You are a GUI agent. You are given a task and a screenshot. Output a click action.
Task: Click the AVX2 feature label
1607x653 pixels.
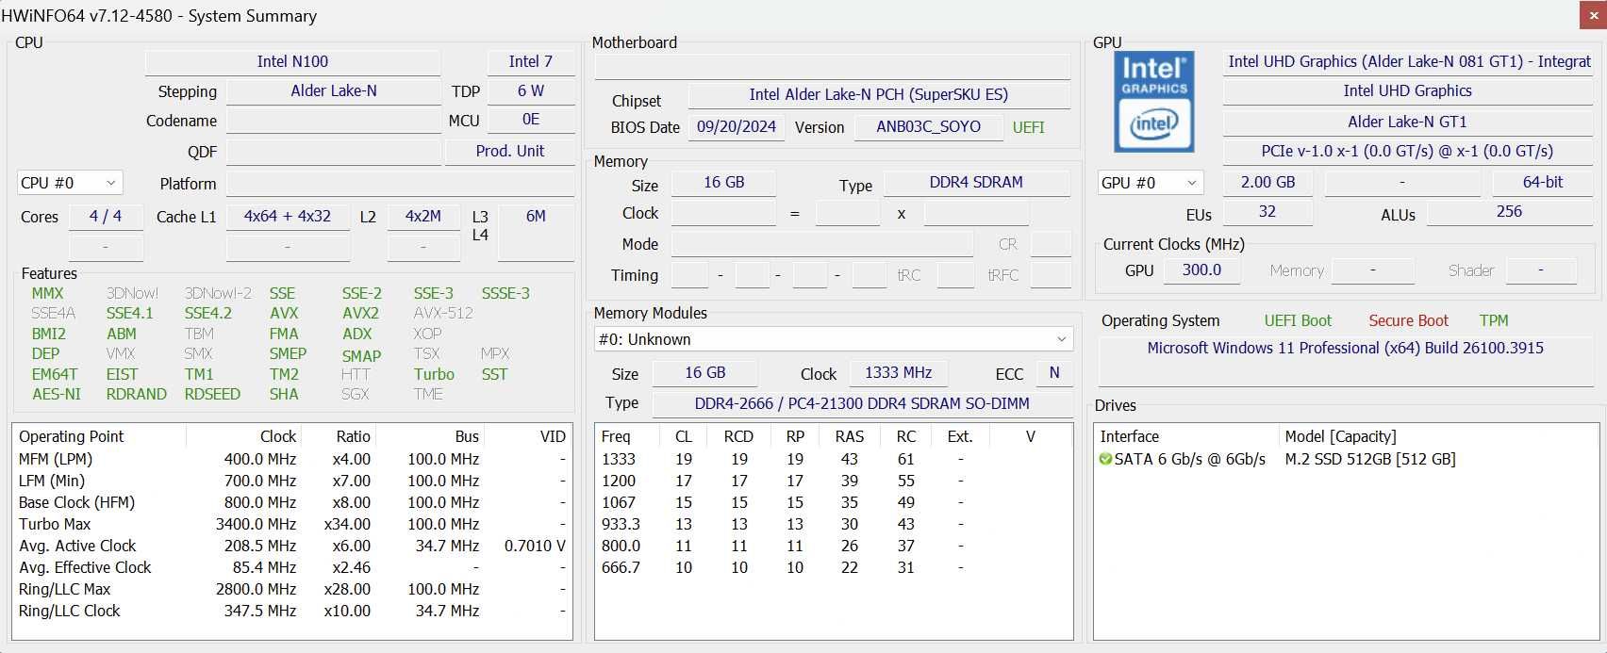pos(360,313)
